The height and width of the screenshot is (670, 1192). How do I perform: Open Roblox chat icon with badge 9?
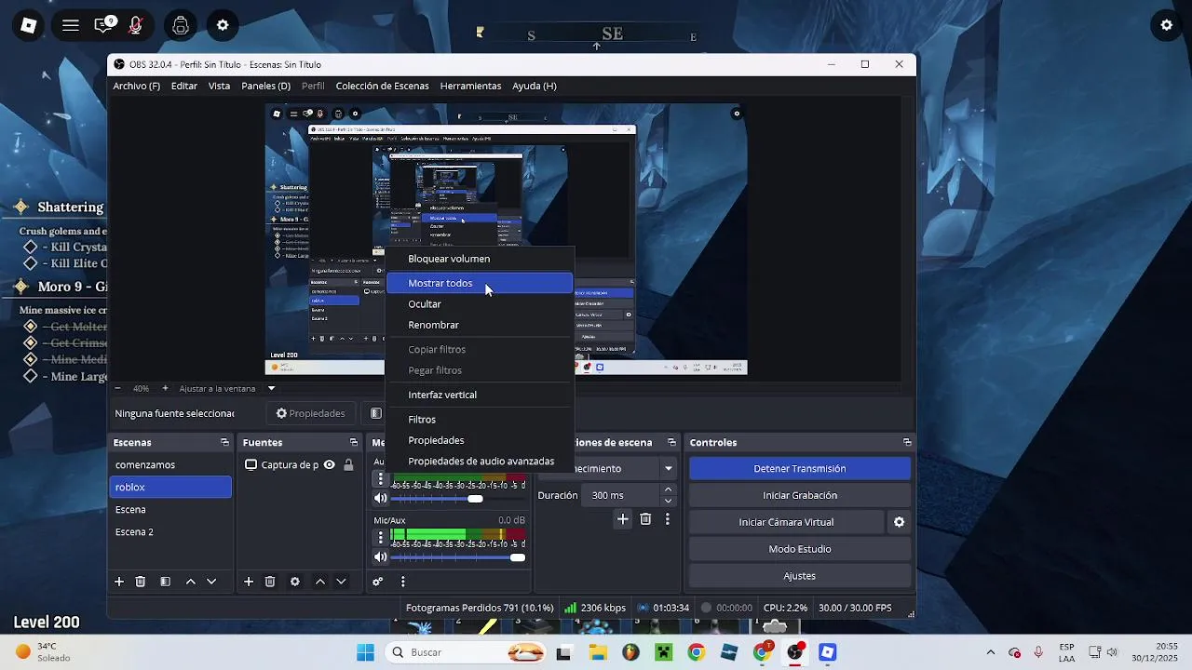click(104, 25)
